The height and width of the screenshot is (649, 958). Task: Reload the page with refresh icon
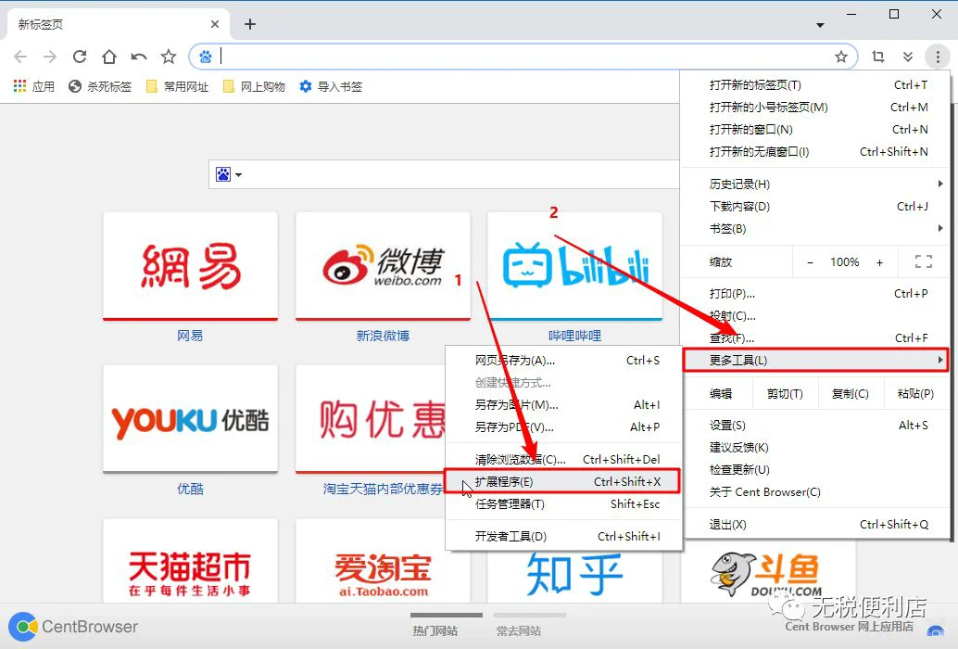click(x=80, y=57)
